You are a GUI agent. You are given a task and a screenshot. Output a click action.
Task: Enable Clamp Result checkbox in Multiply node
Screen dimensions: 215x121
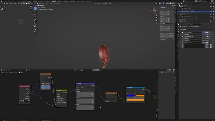point(57,98)
